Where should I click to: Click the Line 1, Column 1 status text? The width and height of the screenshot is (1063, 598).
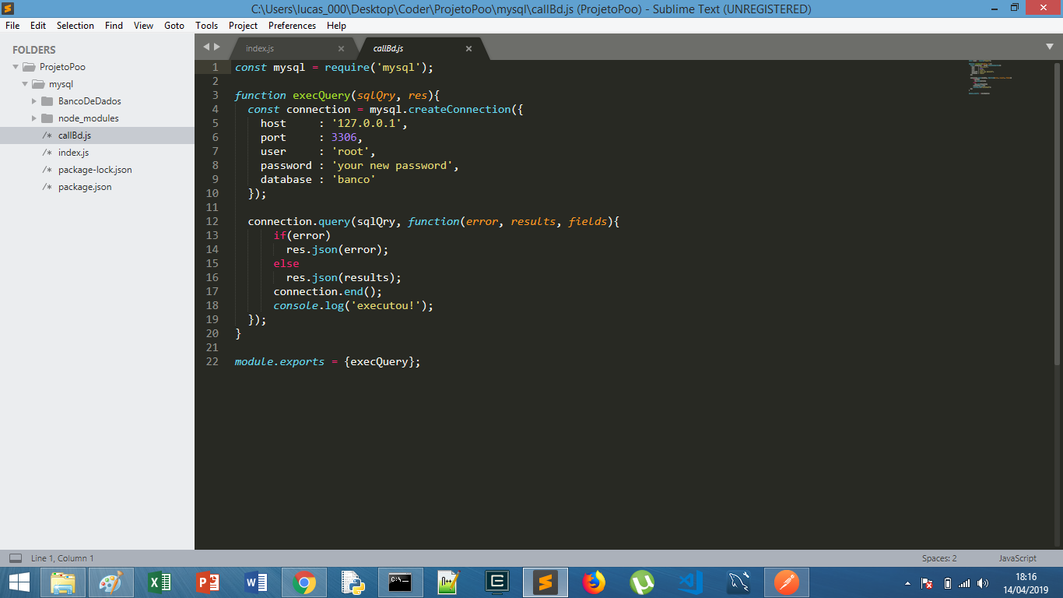pyautogui.click(x=62, y=558)
